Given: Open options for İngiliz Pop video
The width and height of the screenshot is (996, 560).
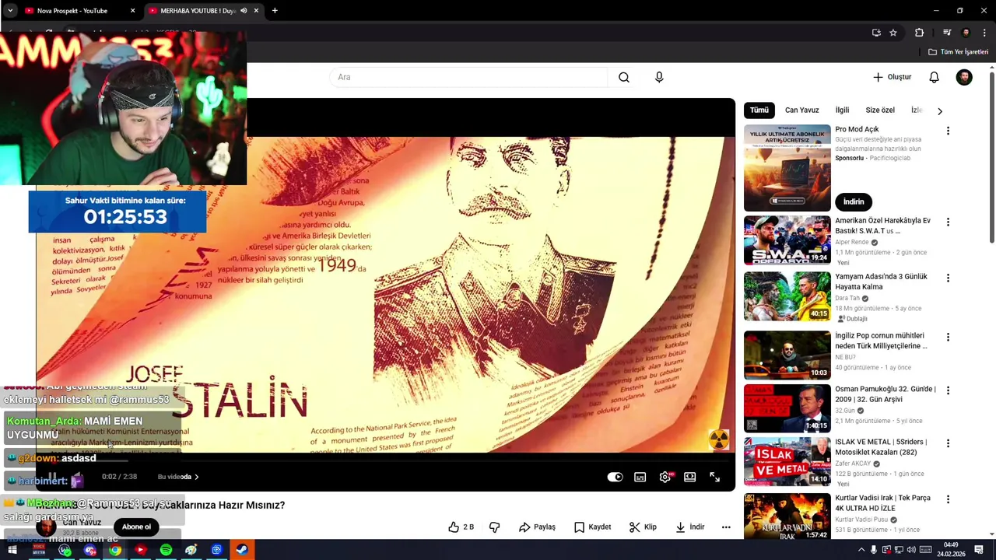Looking at the screenshot, I should [948, 337].
